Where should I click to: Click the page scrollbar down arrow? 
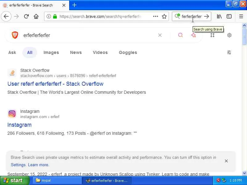[244, 173]
